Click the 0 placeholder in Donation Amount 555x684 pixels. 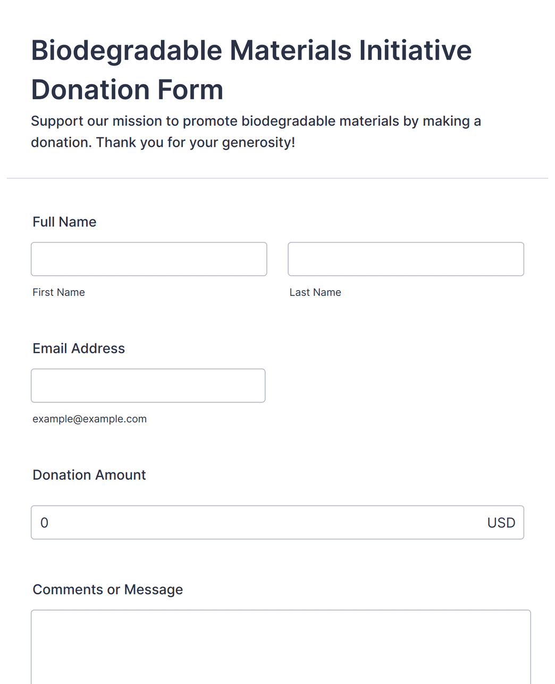(x=45, y=523)
